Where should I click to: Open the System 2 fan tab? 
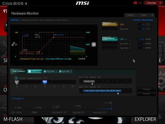point(65,71)
